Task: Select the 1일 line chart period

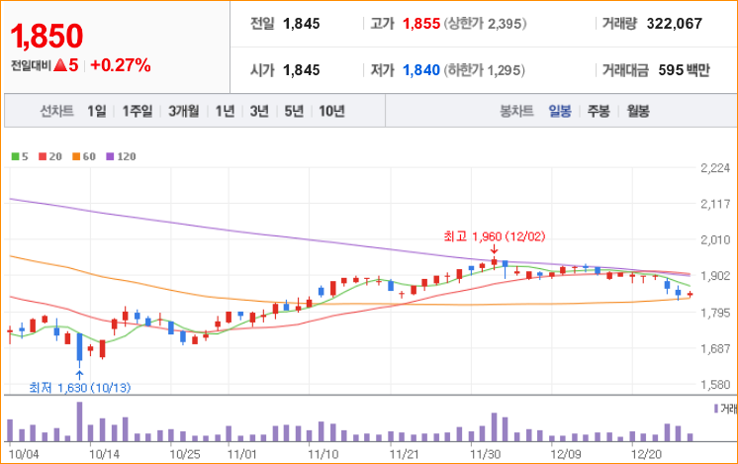Action: (97, 111)
